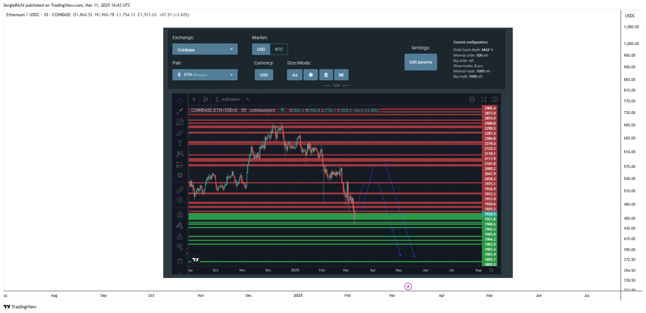The height and width of the screenshot is (313, 646).
Task: Select the brush drawing tool
Action: tap(180, 133)
